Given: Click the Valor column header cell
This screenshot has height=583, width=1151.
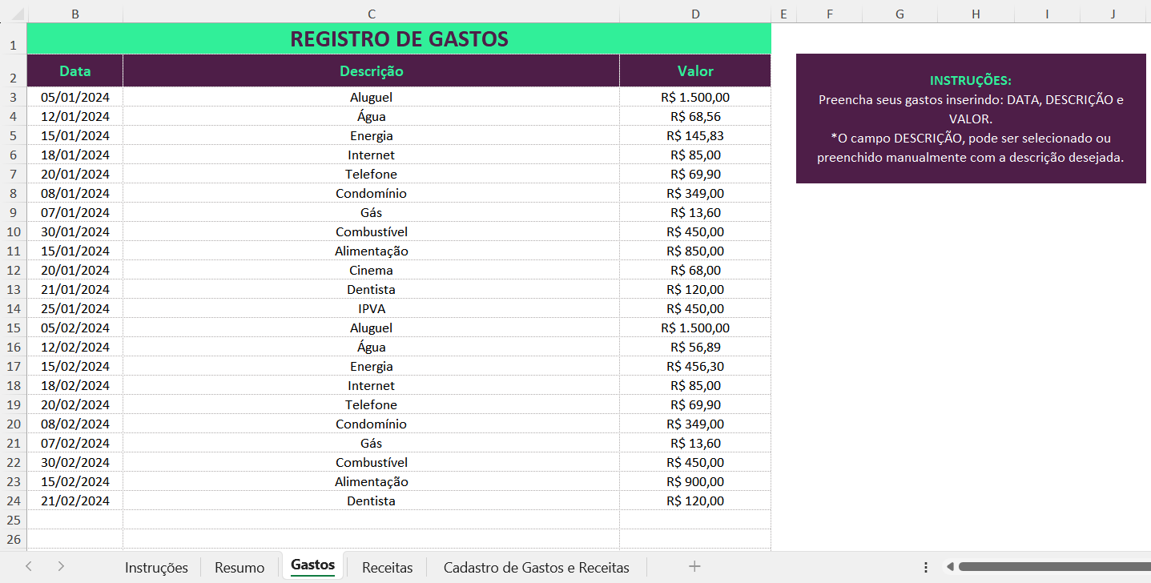Looking at the screenshot, I should pos(695,71).
